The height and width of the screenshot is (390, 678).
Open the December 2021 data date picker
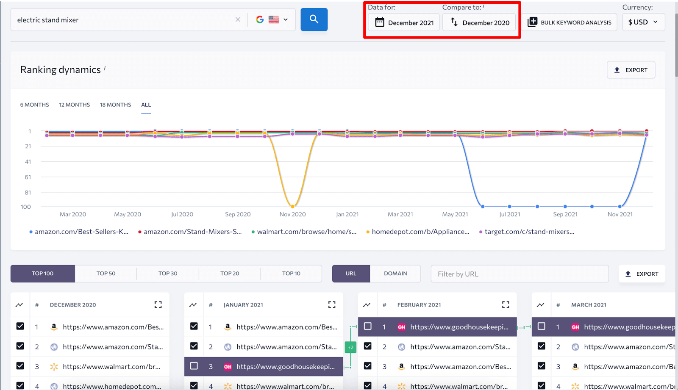(404, 22)
